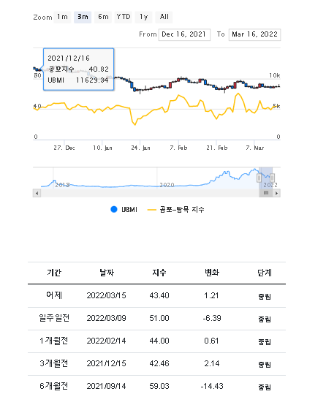
Task: Click the index value 44.00
Action: [x=159, y=341]
